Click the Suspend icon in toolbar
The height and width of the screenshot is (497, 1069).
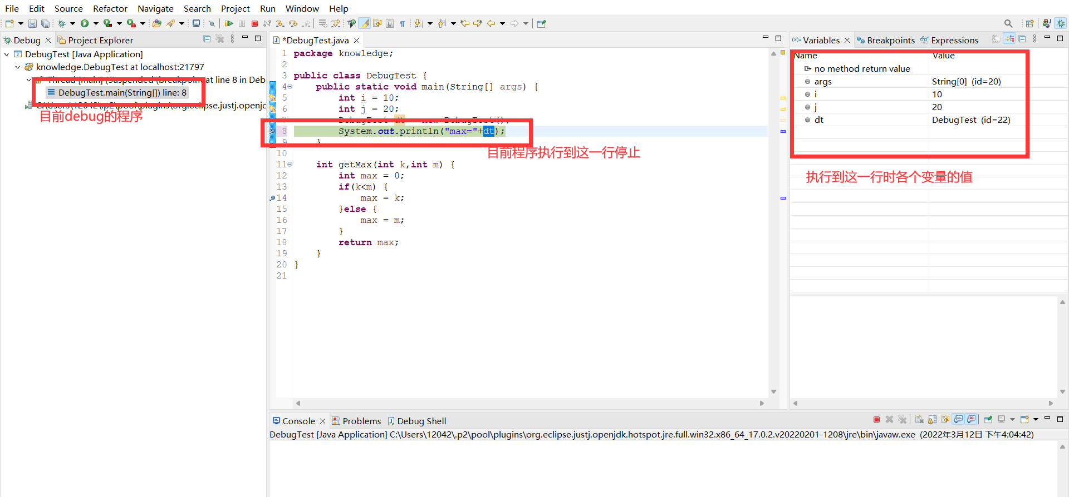pyautogui.click(x=242, y=23)
